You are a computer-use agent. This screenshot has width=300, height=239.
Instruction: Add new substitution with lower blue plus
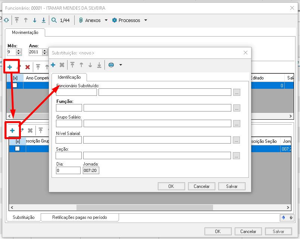(12, 130)
